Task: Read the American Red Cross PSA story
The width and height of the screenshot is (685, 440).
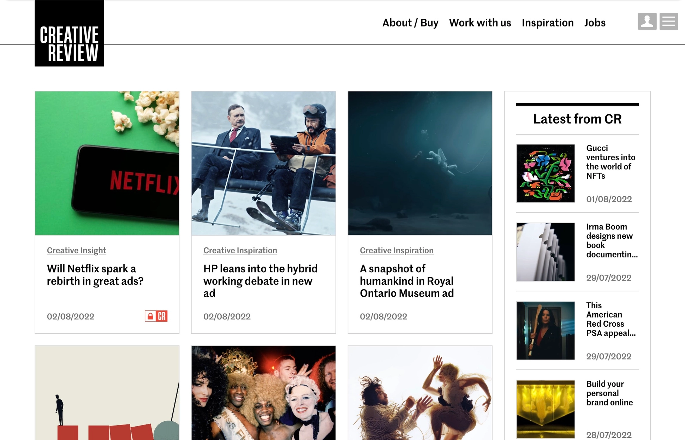Action: [610, 319]
